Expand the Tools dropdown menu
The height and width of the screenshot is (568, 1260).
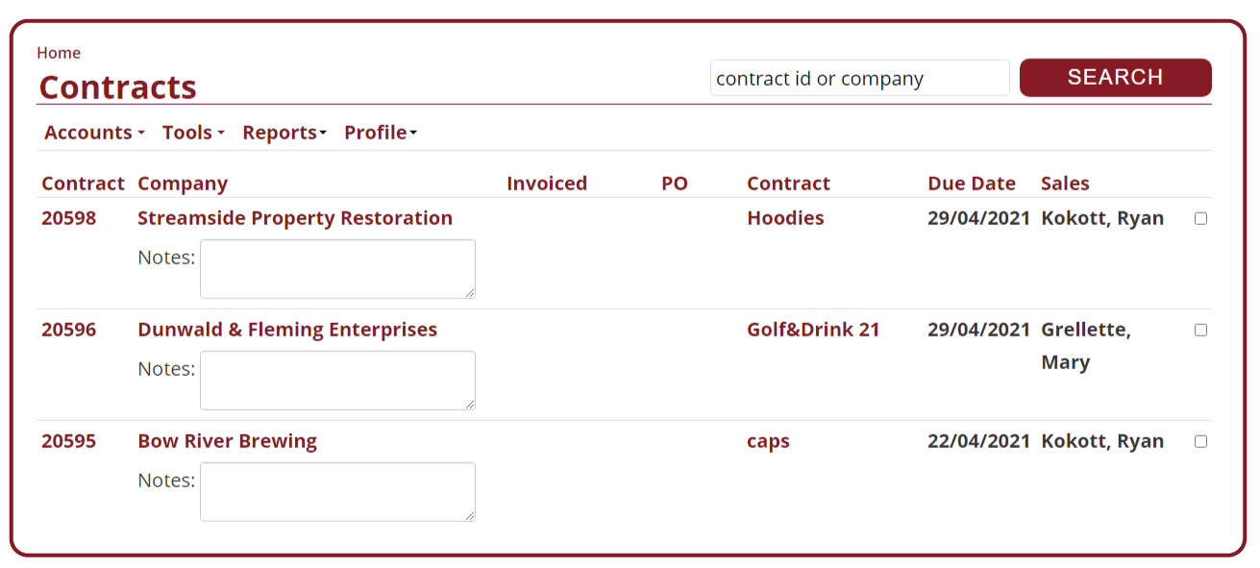pos(192,133)
